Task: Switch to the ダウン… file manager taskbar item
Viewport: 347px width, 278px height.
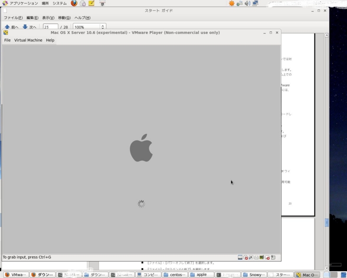Action: [x=95, y=275]
